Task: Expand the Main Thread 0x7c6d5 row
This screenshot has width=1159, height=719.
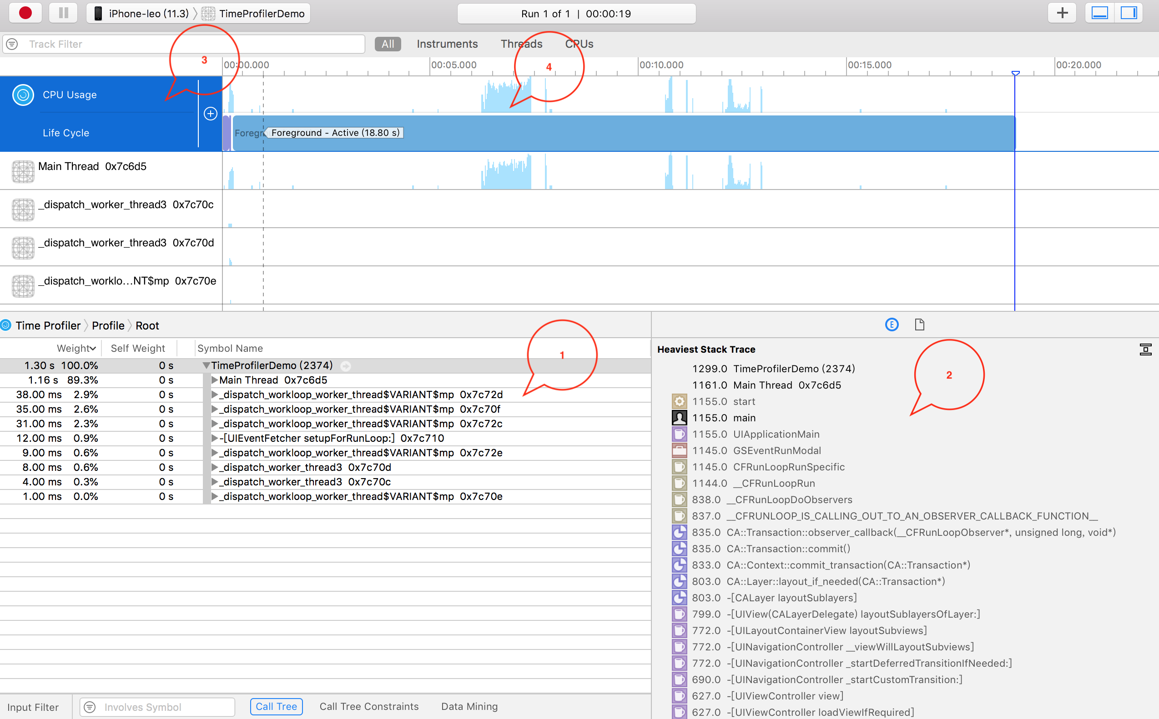Action: (x=215, y=380)
